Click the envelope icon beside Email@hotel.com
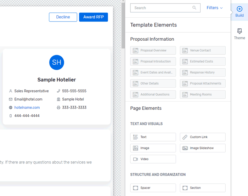 [x=11, y=99]
